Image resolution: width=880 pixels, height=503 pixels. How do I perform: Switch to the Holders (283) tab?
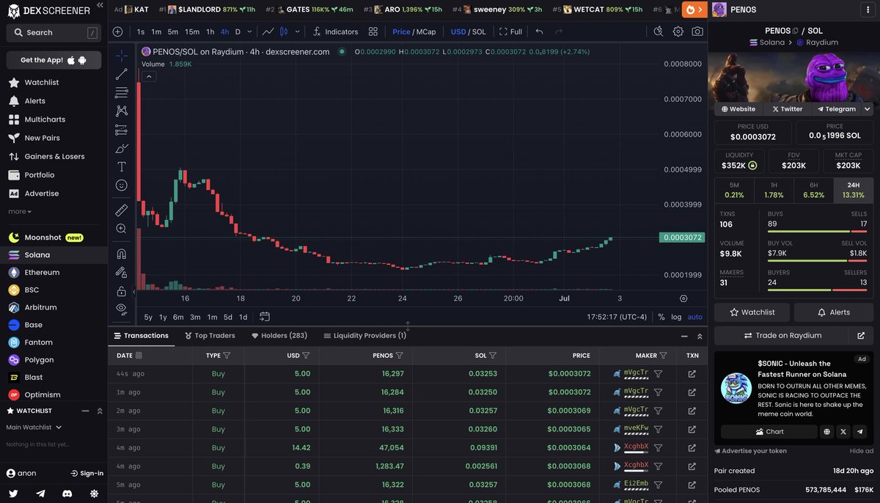click(279, 335)
